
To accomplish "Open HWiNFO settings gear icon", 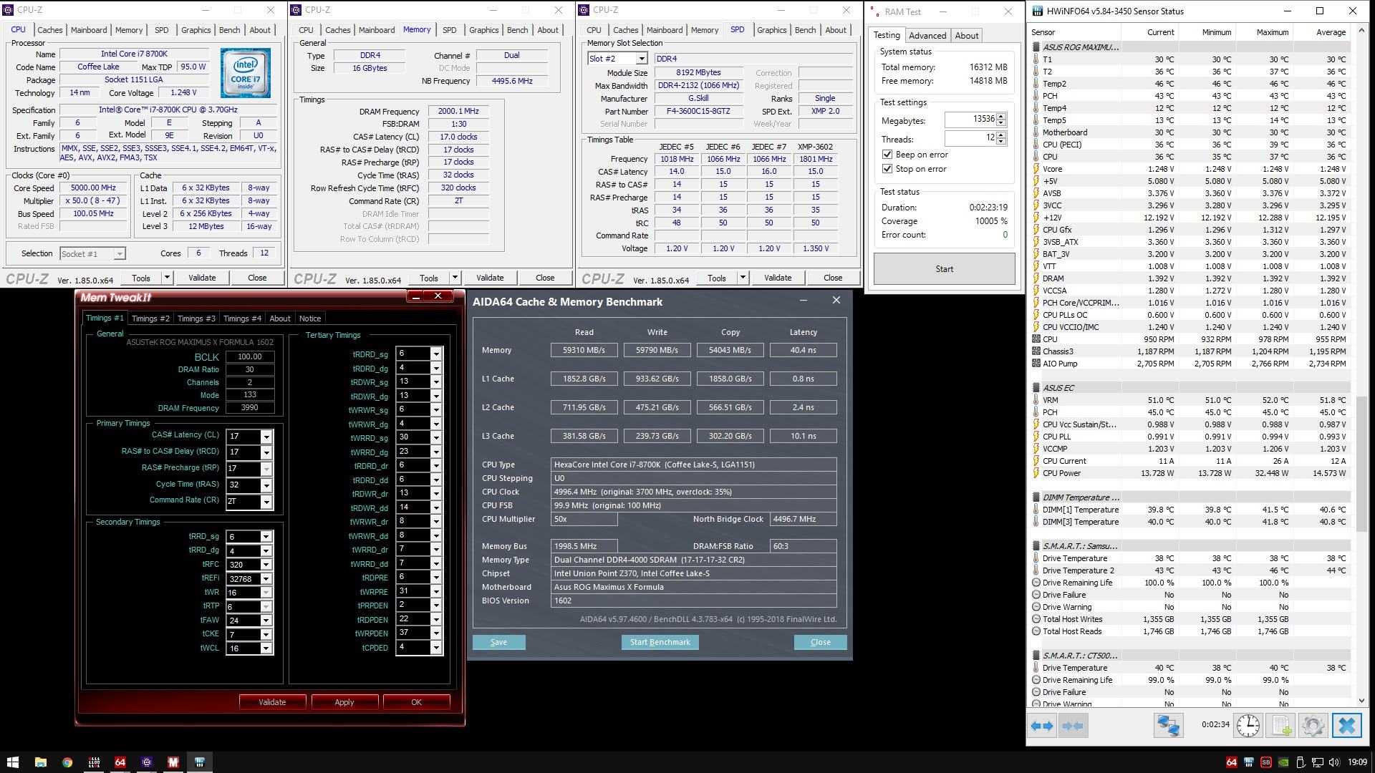I will pyautogui.click(x=1313, y=726).
